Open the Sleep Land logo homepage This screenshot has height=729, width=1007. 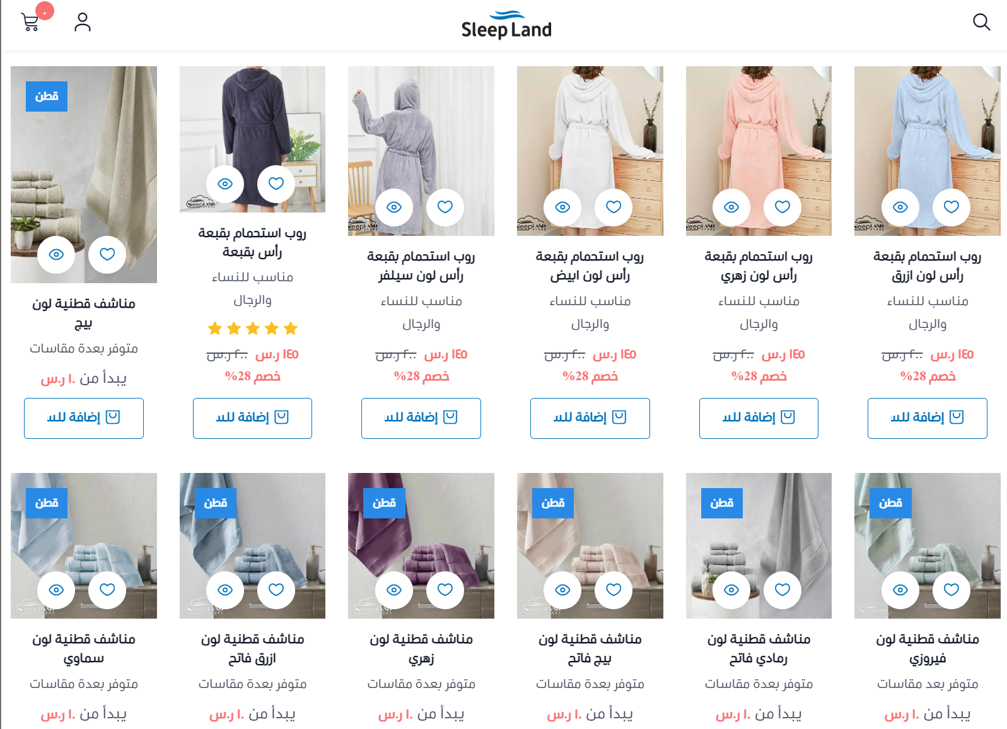tap(506, 25)
